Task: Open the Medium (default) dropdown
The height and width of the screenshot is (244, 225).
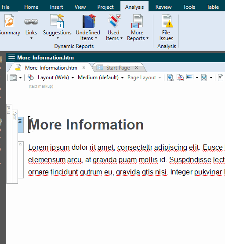Action: coord(101,78)
